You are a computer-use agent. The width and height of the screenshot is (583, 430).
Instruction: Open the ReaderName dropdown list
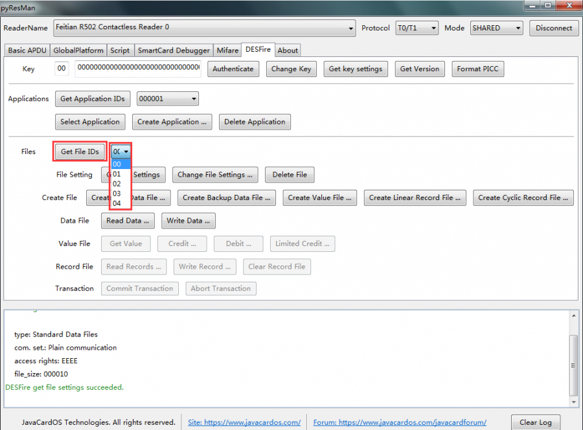pyautogui.click(x=205, y=28)
